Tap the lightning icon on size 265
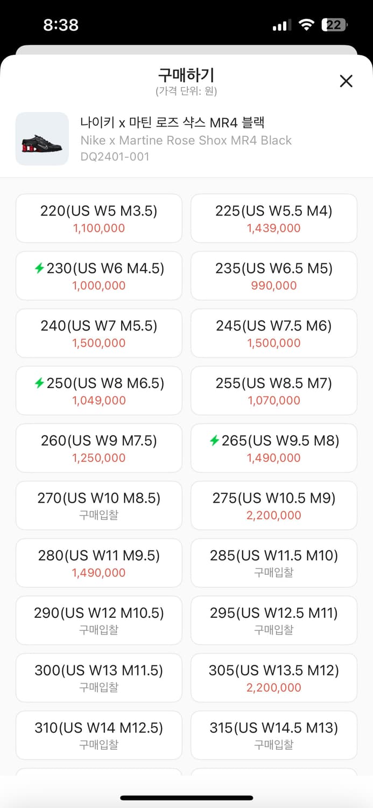The width and height of the screenshot is (373, 808). coord(214,441)
